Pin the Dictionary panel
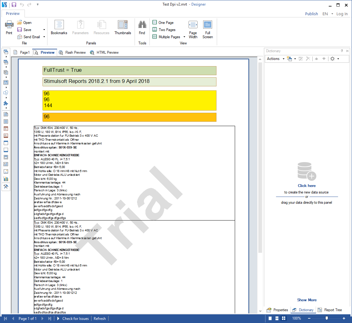The width and height of the screenshot is (352, 323). click(x=342, y=51)
